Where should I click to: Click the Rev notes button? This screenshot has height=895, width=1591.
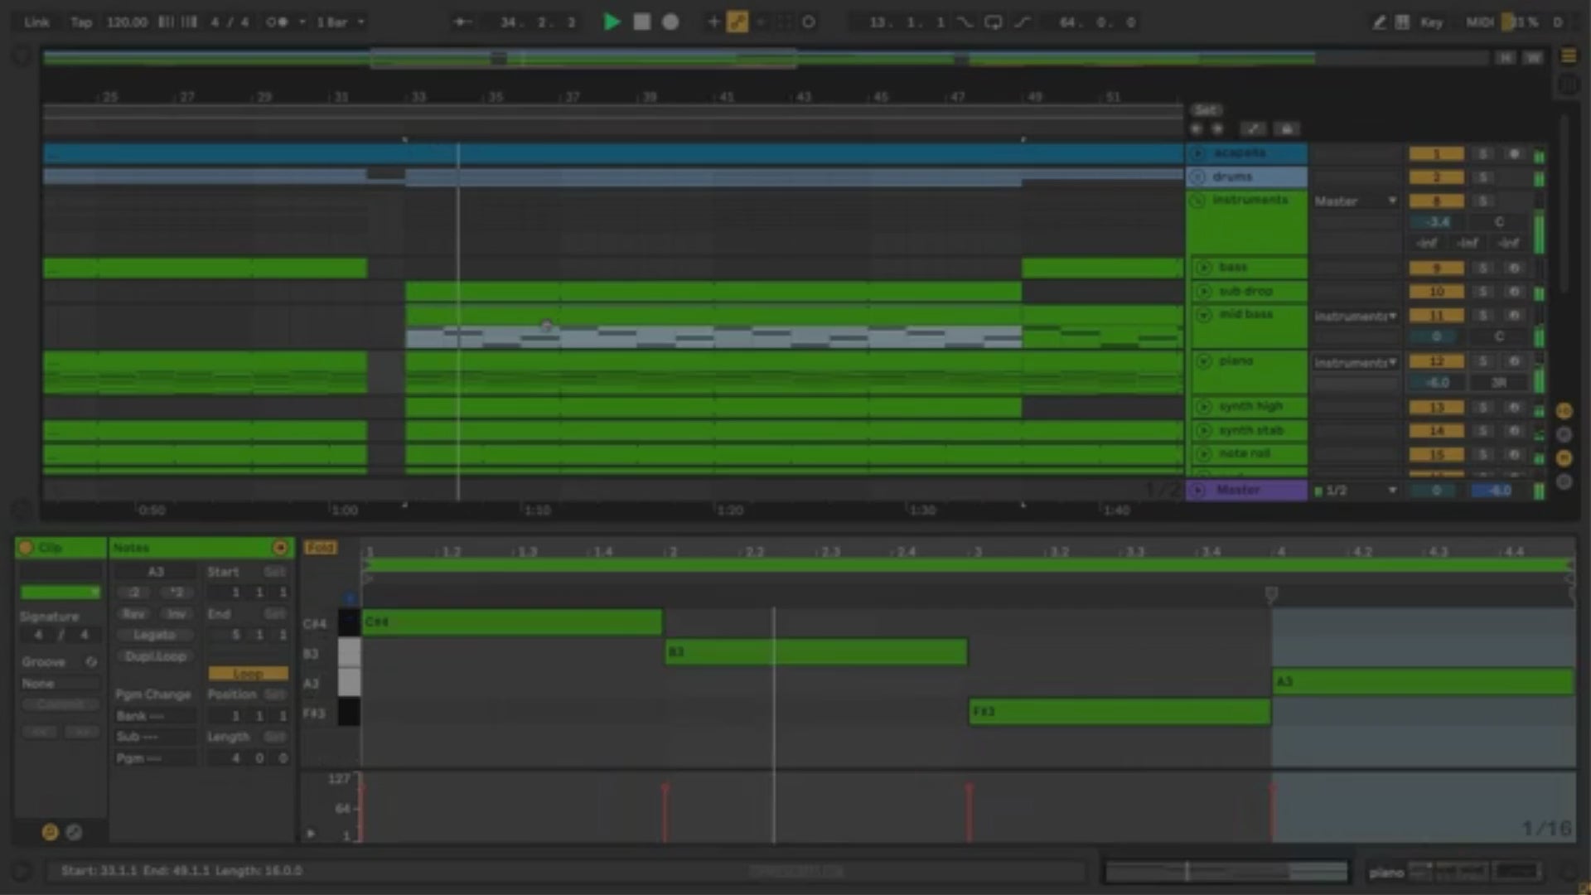(x=133, y=614)
